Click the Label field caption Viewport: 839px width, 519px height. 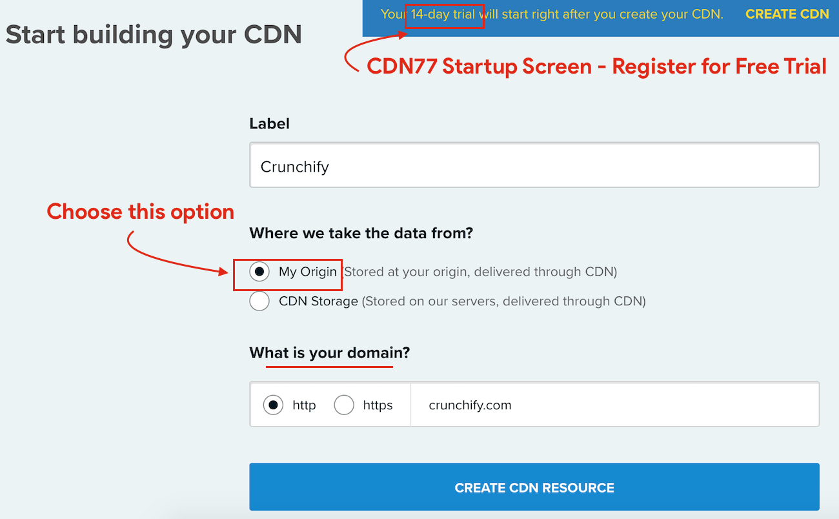[x=270, y=123]
